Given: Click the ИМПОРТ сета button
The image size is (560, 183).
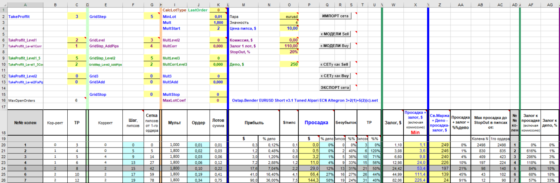Looking at the screenshot, I should point(335,16).
